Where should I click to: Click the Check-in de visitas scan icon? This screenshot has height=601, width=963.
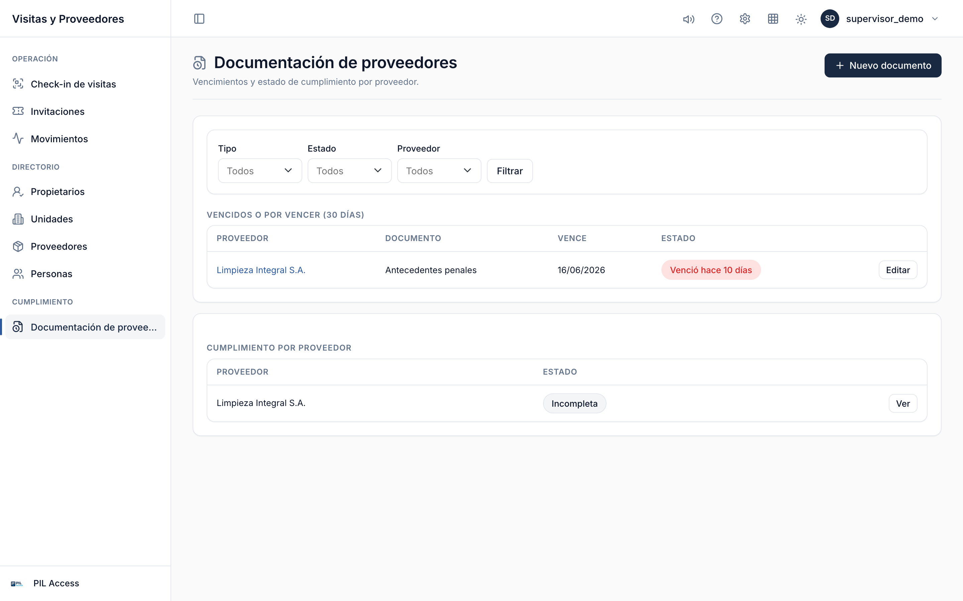(x=18, y=84)
